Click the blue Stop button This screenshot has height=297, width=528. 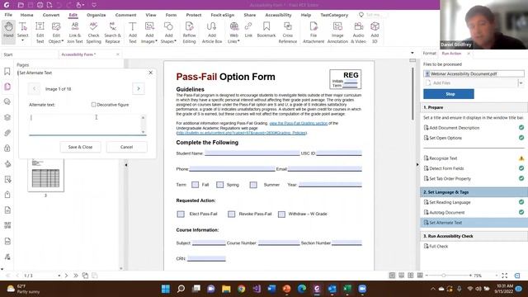449,94
